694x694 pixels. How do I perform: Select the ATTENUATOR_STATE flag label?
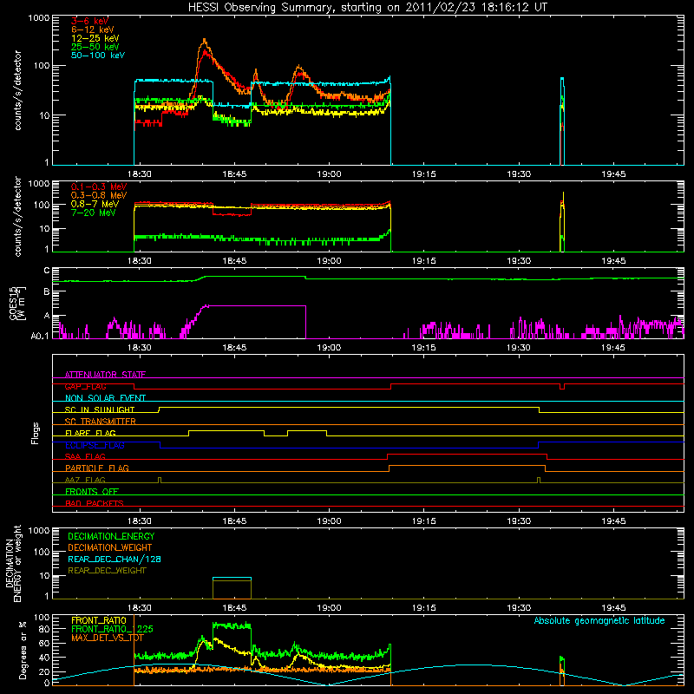click(x=105, y=375)
